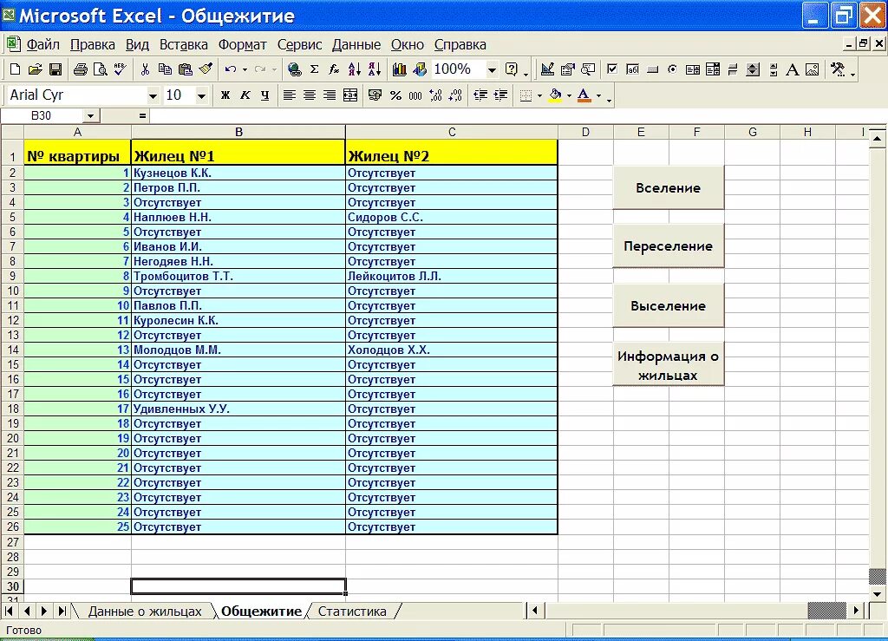
Task: Open Правка menu
Action: (x=92, y=45)
